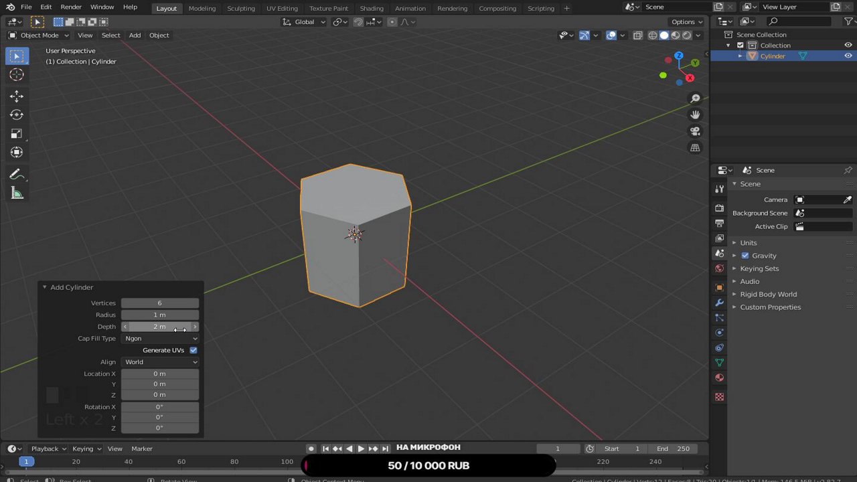The width and height of the screenshot is (857, 482).
Task: Open the Render properties tab
Action: 719,208
